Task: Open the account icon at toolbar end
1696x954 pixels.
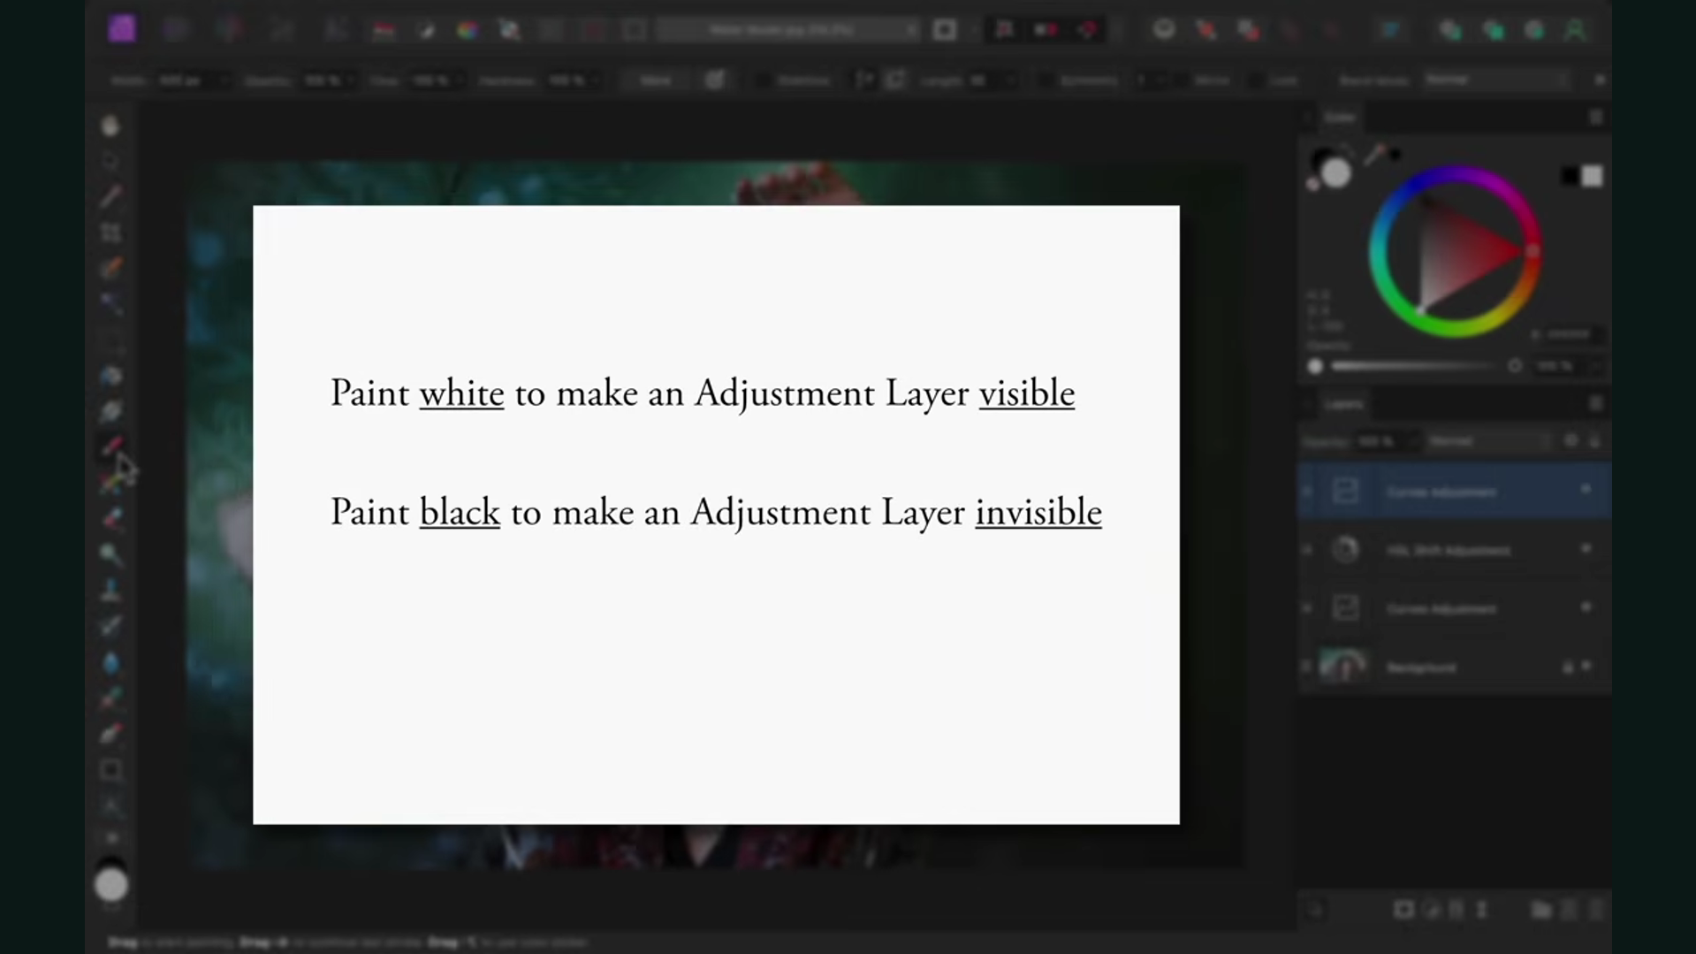Action: [x=1575, y=30]
